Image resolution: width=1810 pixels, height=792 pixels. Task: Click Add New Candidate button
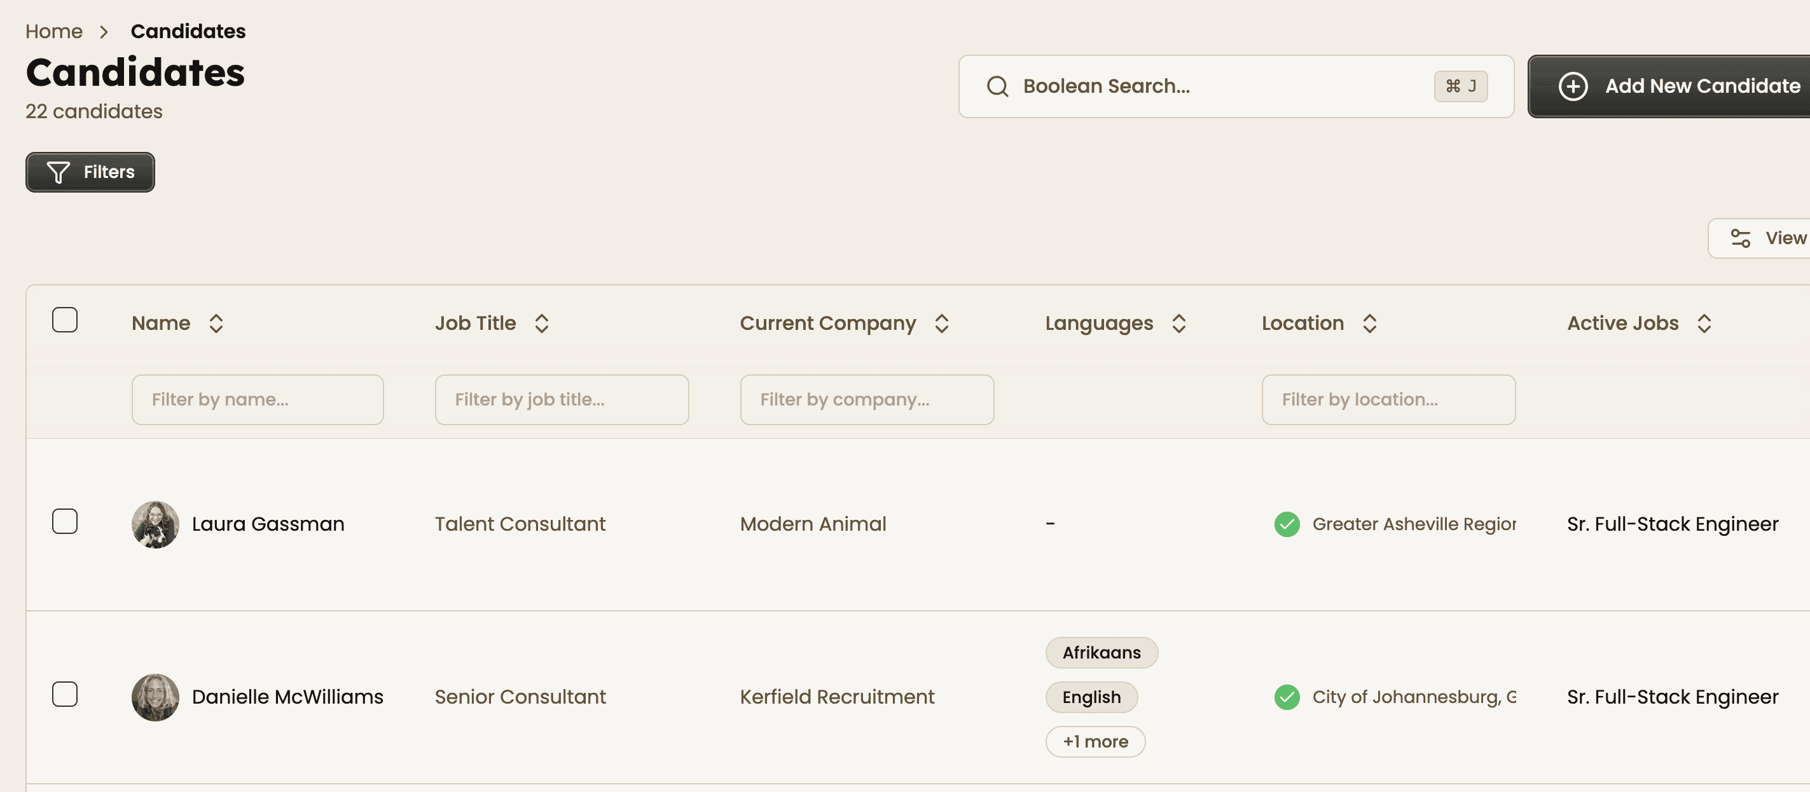(1669, 86)
